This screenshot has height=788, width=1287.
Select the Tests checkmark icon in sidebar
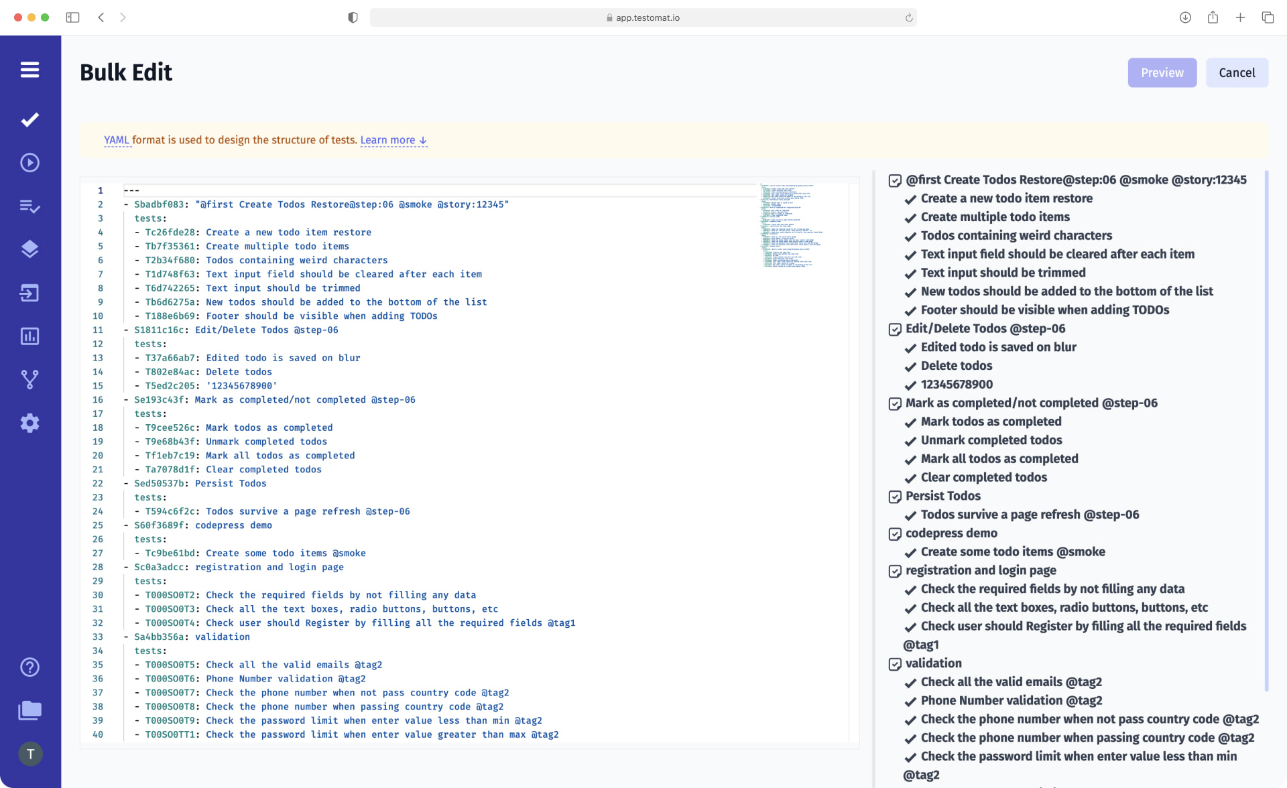tap(30, 120)
